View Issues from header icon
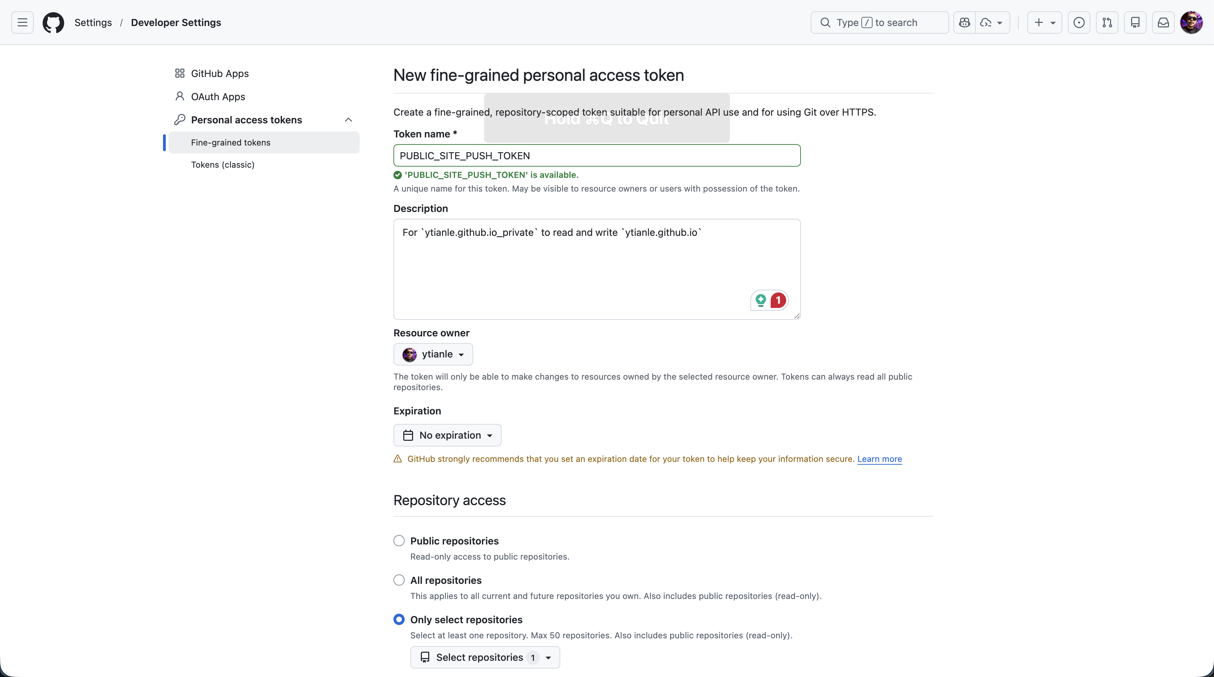Image resolution: width=1214 pixels, height=677 pixels. [x=1079, y=22]
